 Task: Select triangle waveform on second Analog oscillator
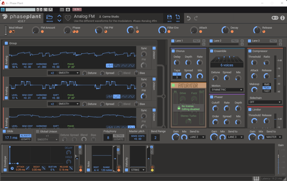point(124,97)
